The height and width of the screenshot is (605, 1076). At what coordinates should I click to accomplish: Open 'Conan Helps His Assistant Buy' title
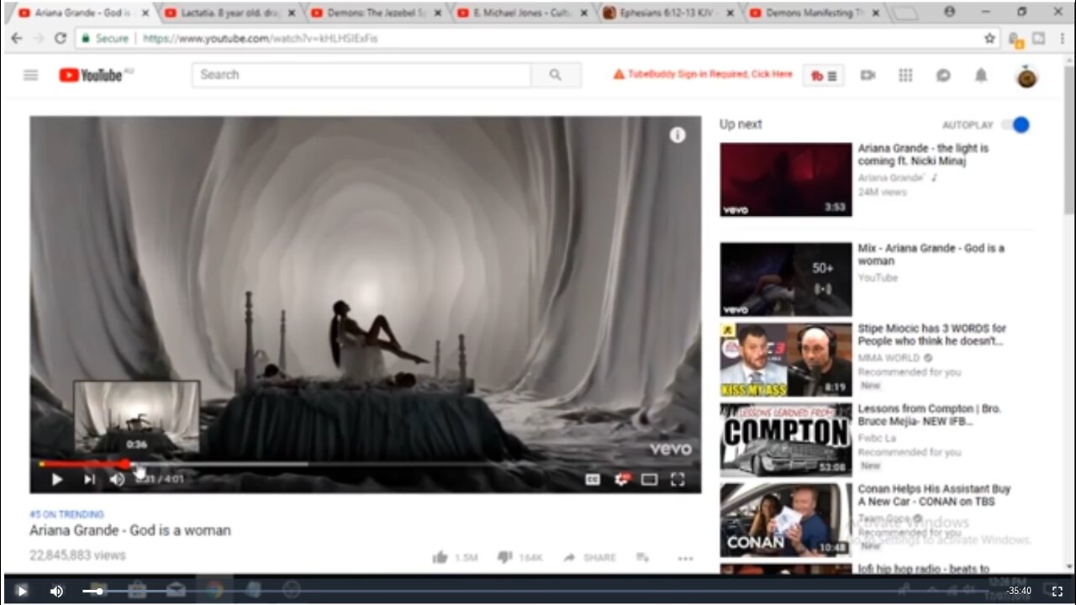[934, 495]
